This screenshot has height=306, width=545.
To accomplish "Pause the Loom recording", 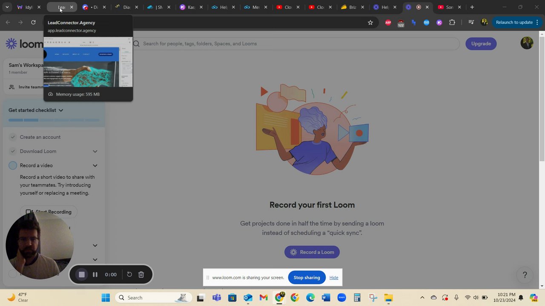I will 95,275.
